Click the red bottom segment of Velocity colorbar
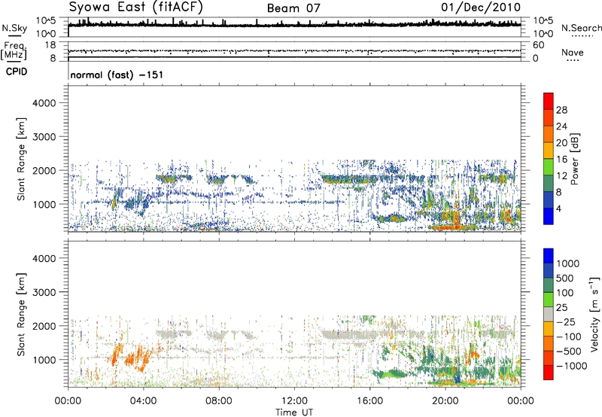 click(x=549, y=373)
